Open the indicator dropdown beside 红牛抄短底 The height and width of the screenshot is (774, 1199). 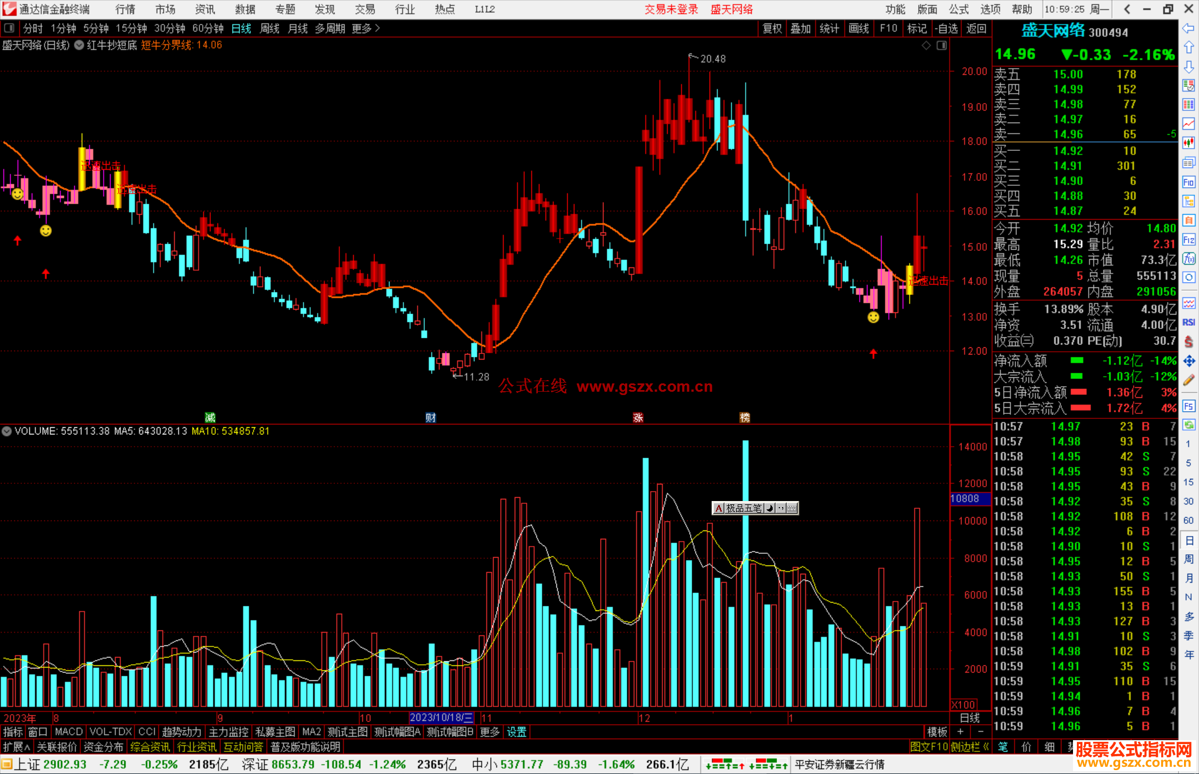tap(79, 45)
